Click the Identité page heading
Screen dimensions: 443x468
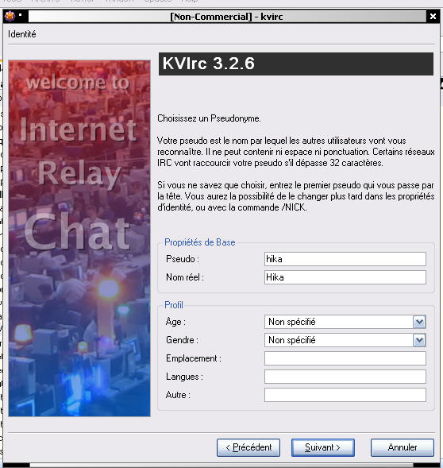[21, 34]
